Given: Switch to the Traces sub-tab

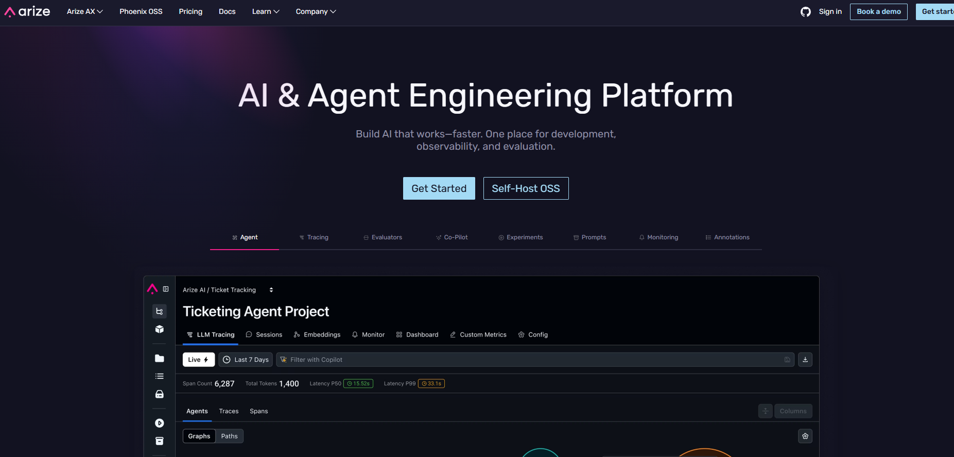Looking at the screenshot, I should [229, 411].
